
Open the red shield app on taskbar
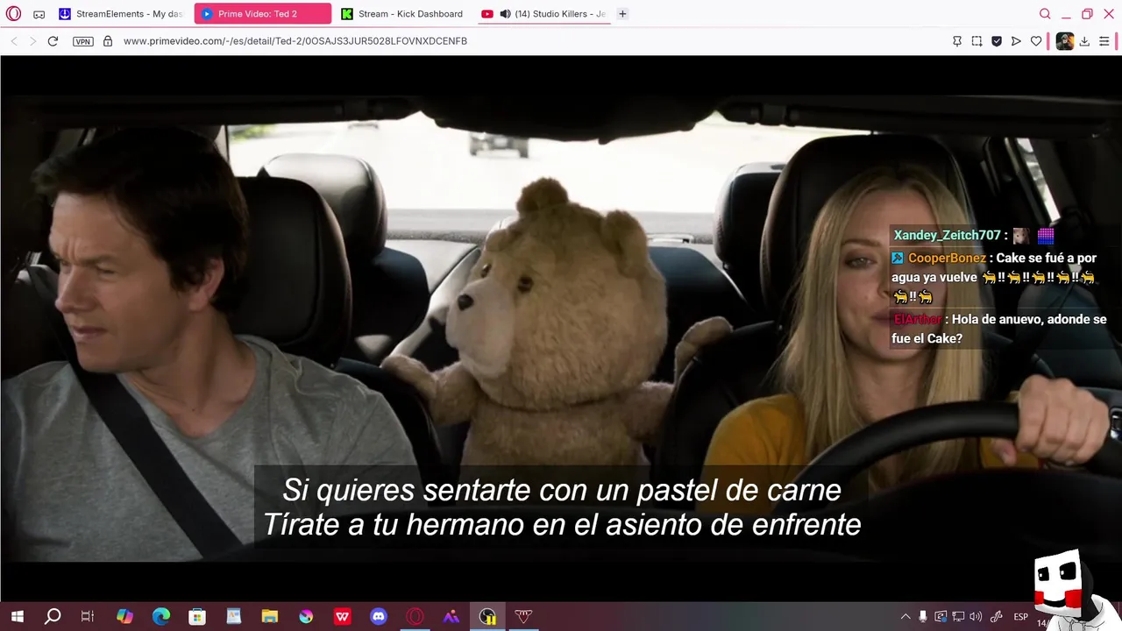523,617
